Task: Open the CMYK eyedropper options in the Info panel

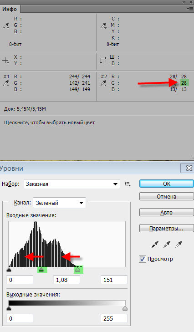Action: [x=103, y=26]
